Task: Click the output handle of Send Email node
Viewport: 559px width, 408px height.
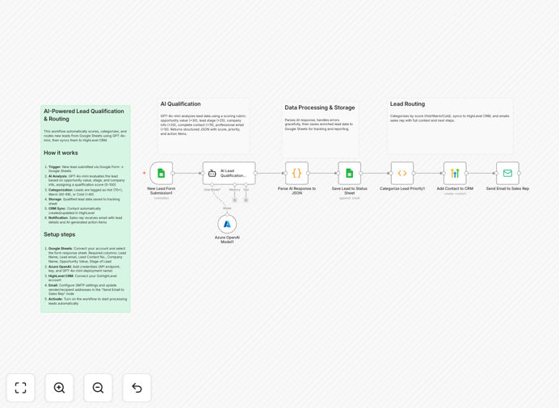Action: click(x=519, y=174)
